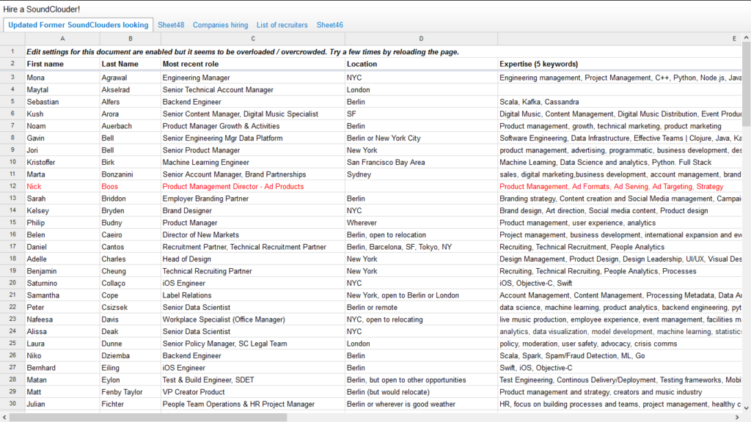The image size is (751, 422).
Task: Click the 'San Francisco Bay Area' cell
Action: pos(422,162)
